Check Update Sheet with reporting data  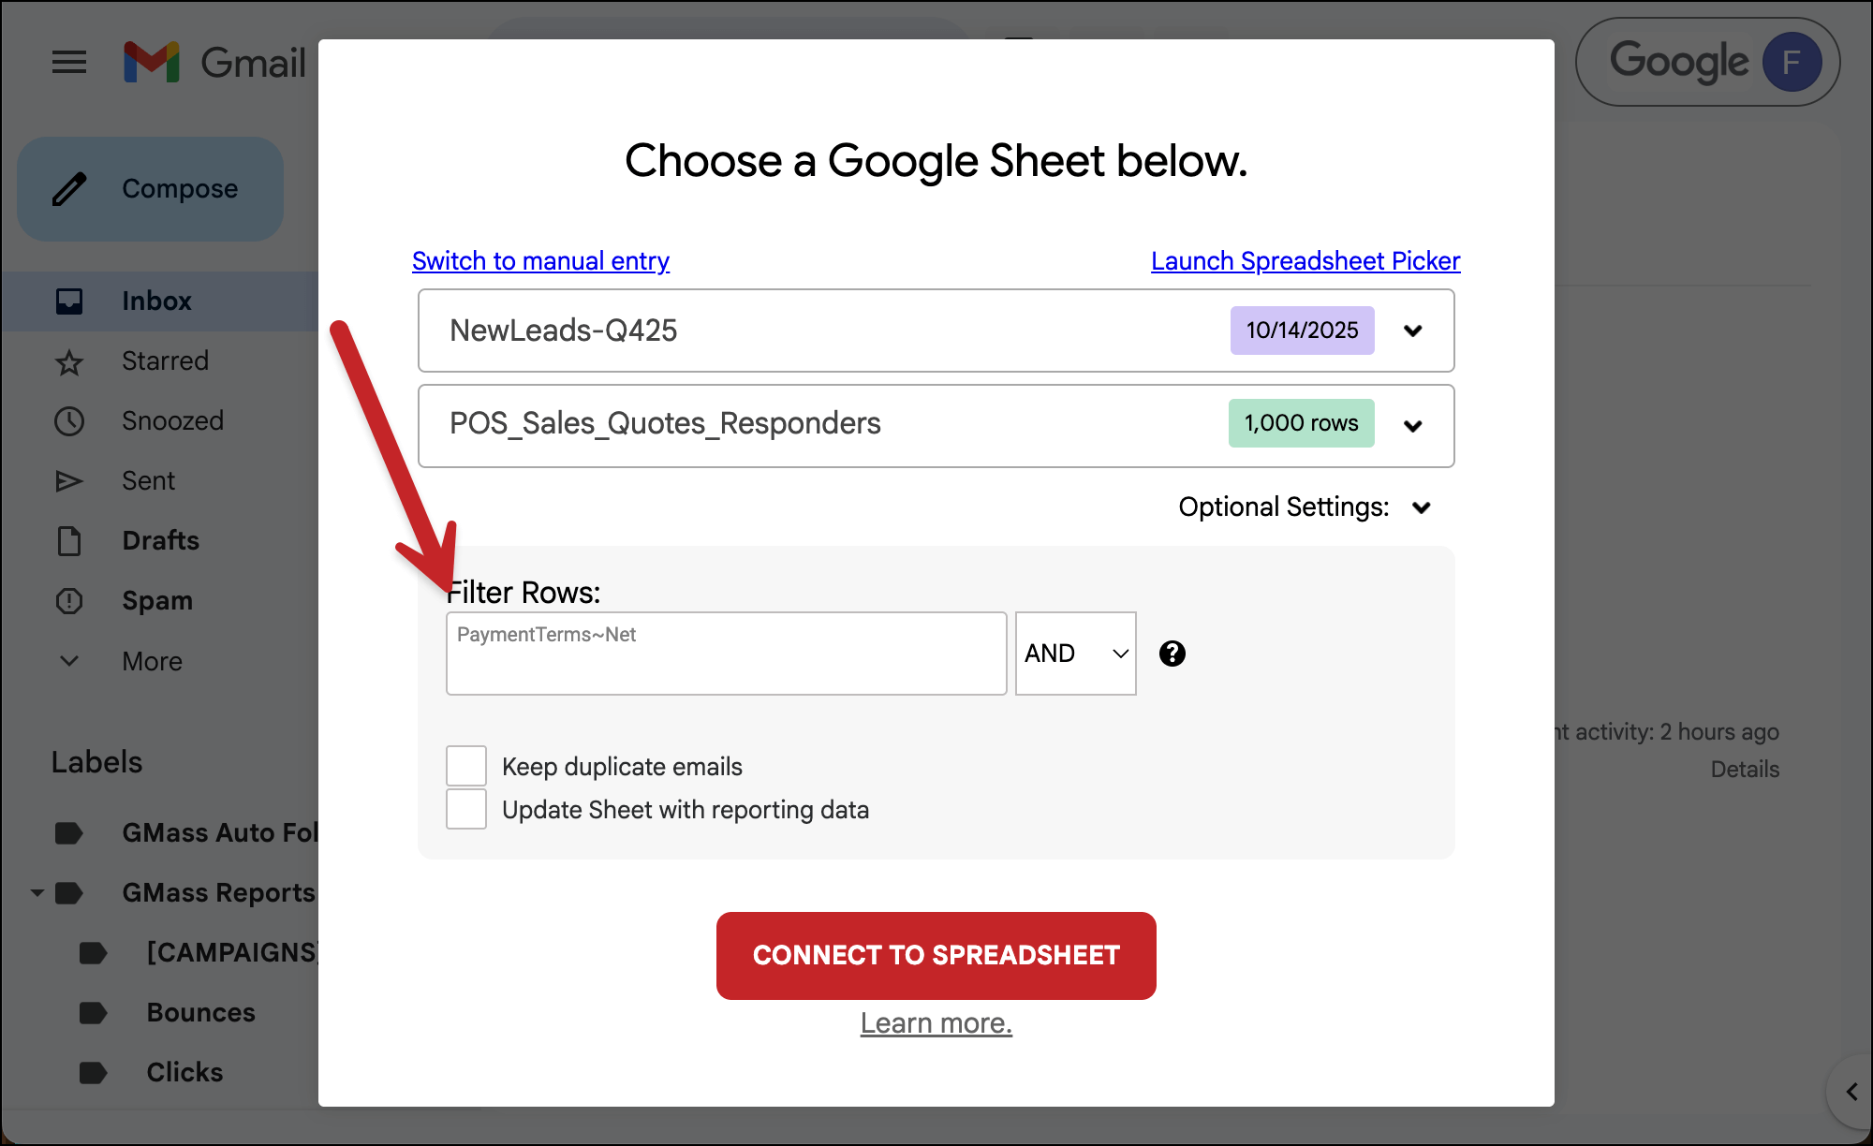[466, 809]
